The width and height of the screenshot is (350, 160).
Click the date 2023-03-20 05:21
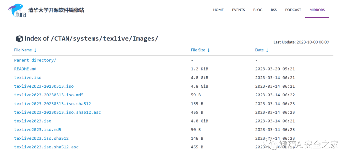[275, 69]
